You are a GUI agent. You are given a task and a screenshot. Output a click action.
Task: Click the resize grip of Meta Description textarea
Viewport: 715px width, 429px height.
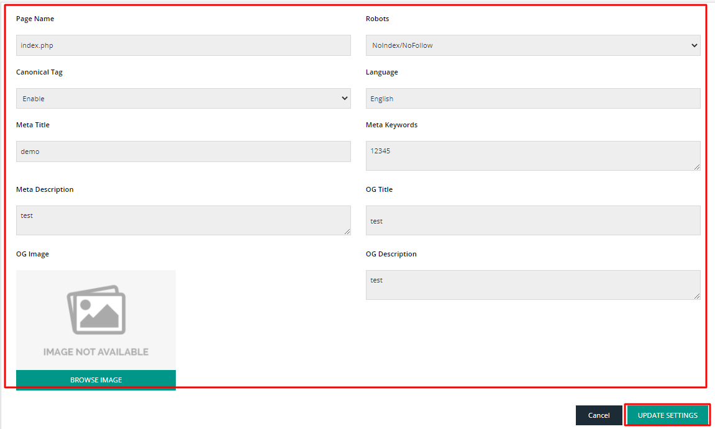coord(347,231)
